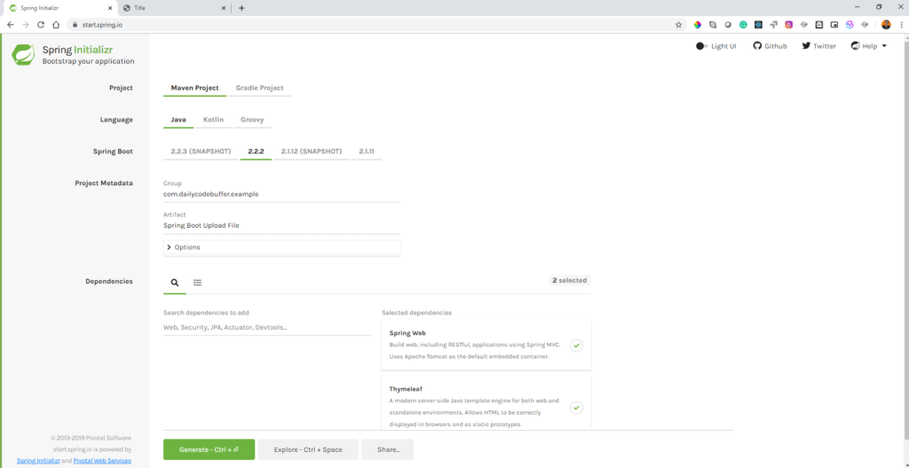
Task: Switch to dependency list view icon
Action: tap(198, 283)
